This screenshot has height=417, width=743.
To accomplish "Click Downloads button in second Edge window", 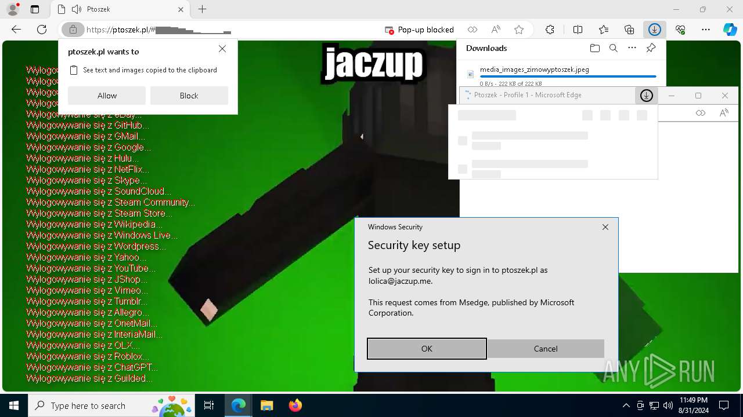I will 647,96.
